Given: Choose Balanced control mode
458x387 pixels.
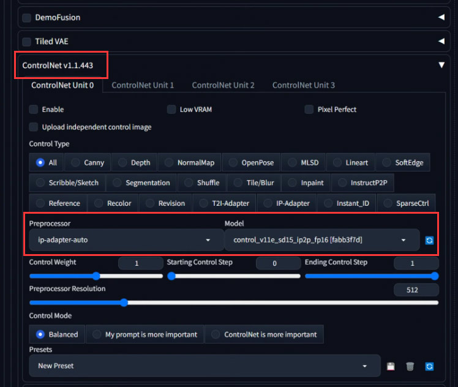Looking at the screenshot, I should 57,334.
